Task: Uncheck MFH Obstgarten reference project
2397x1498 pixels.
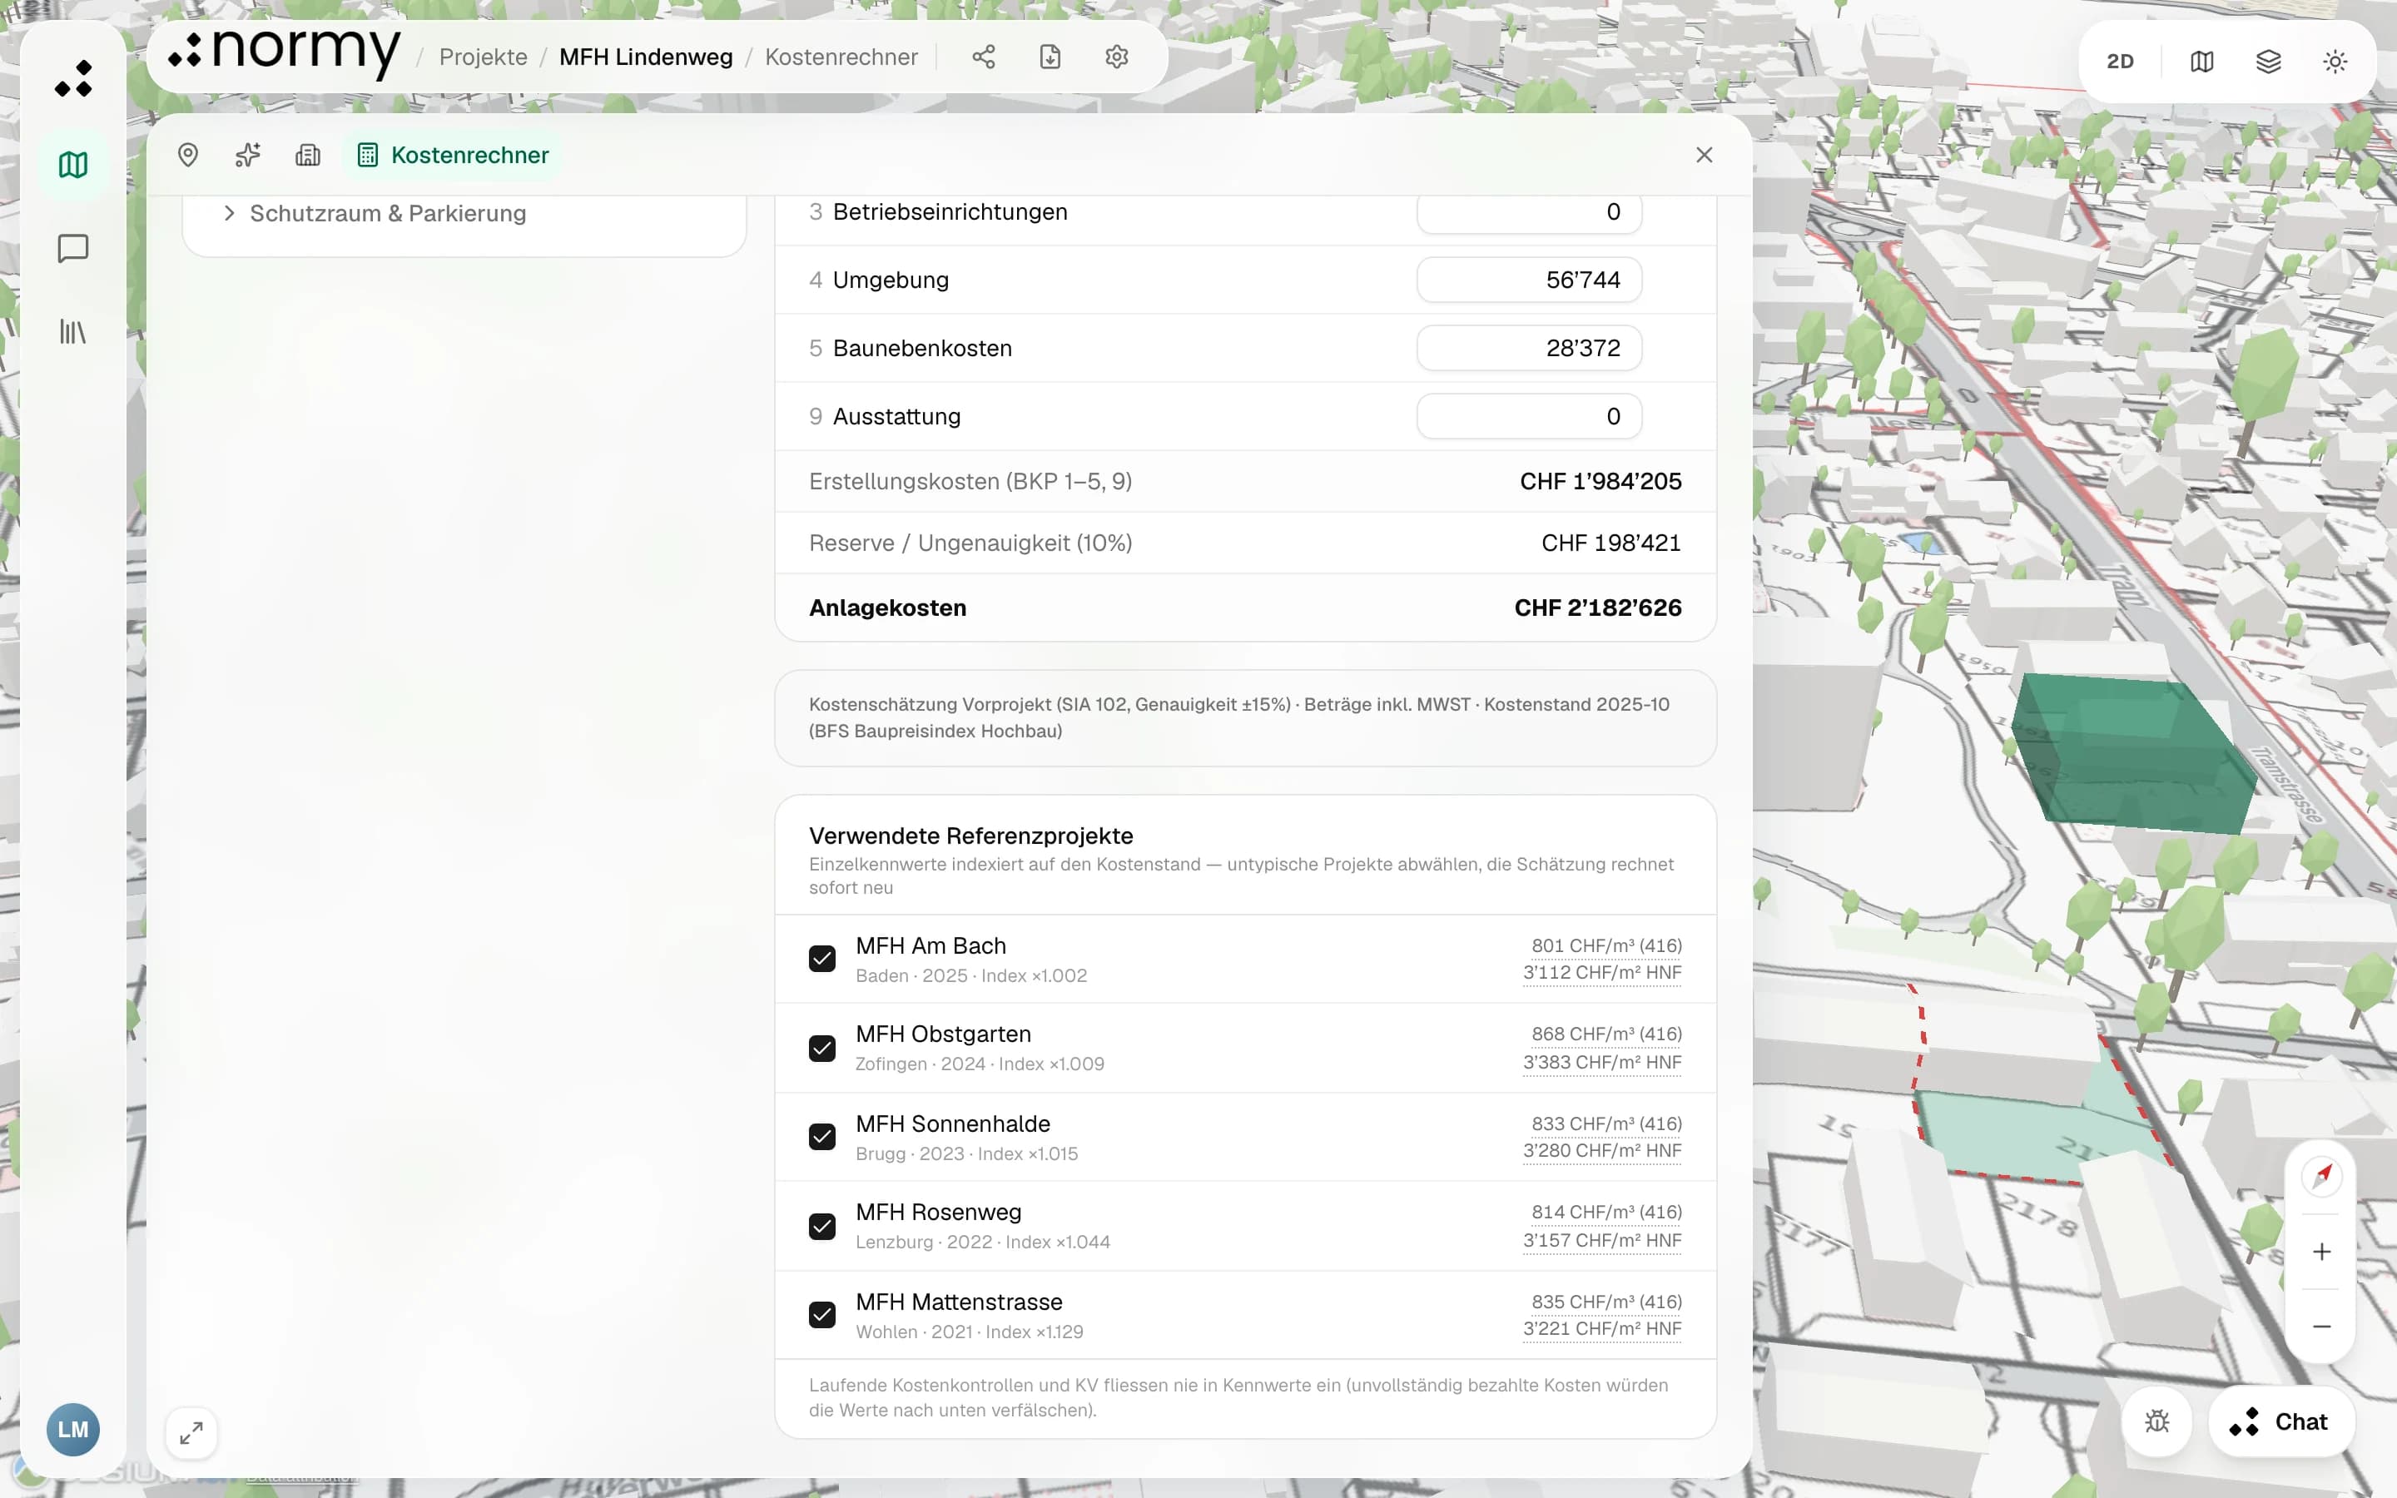Action: pos(822,1049)
